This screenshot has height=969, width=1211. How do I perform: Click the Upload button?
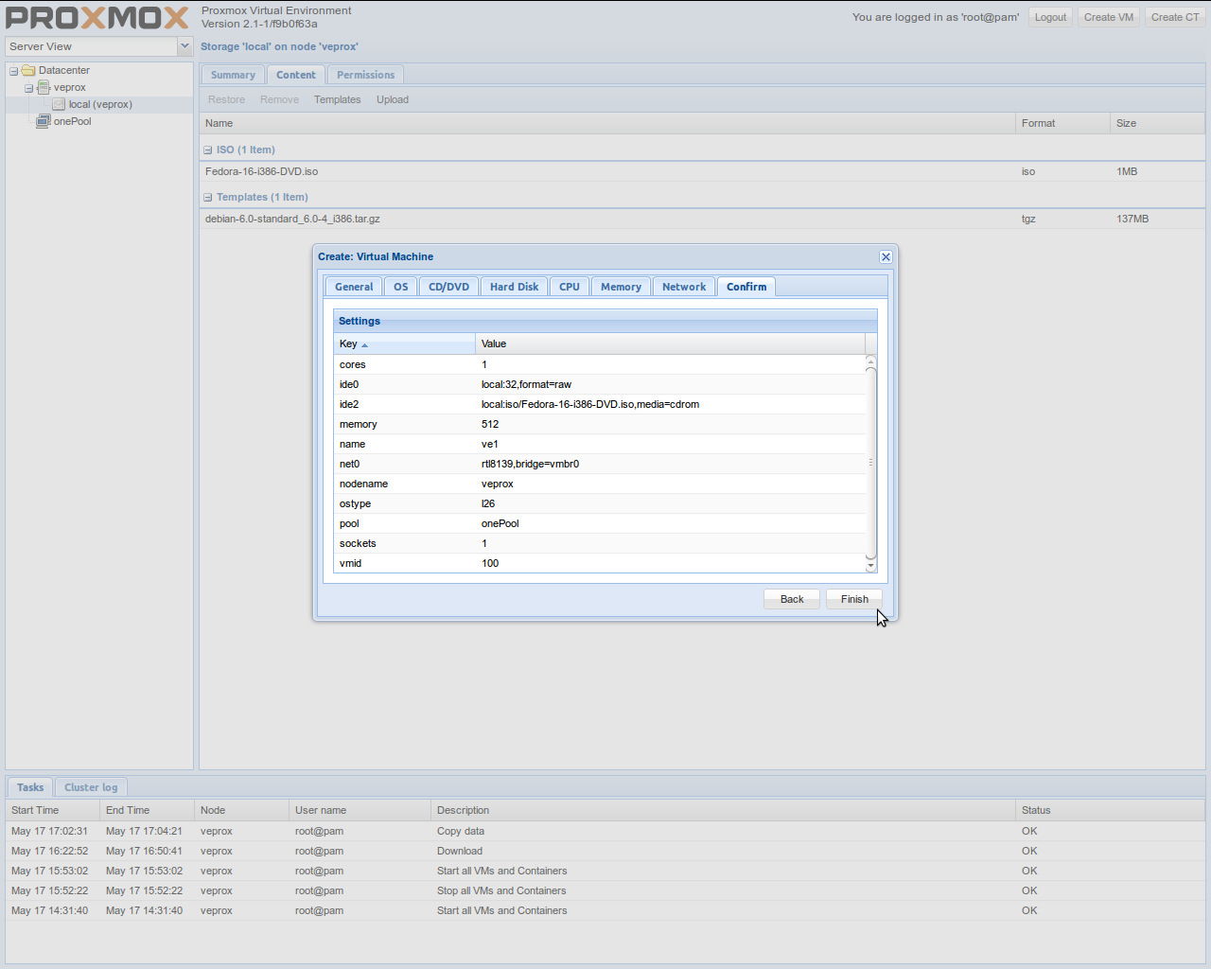pyautogui.click(x=392, y=99)
